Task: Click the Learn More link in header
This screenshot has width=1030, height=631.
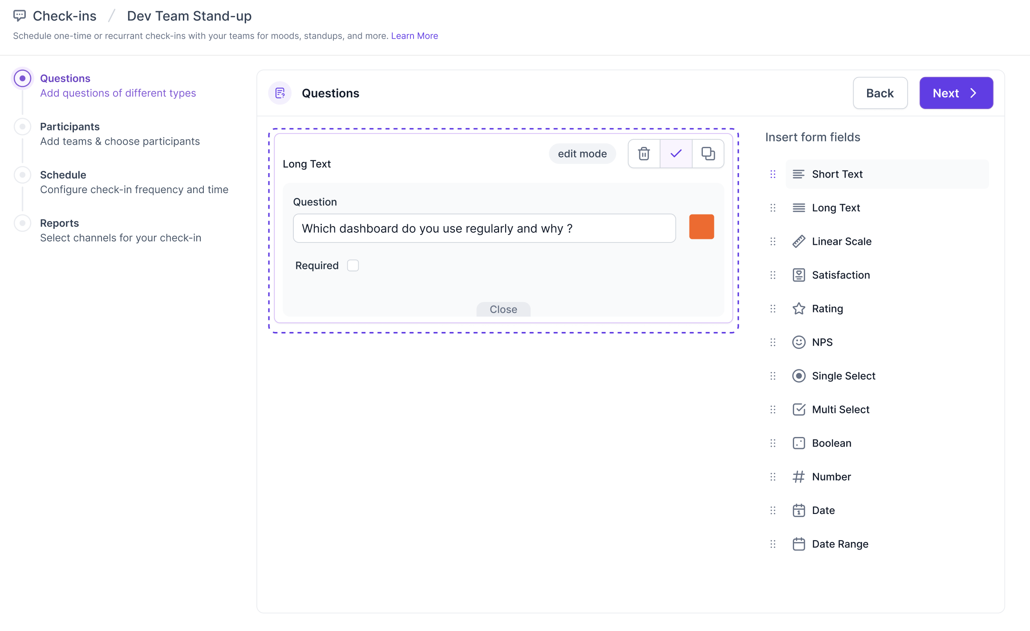Action: 414,35
